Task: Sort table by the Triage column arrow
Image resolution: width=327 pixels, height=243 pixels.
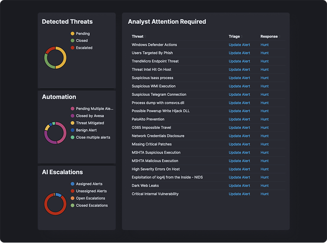Action: click(x=241, y=36)
